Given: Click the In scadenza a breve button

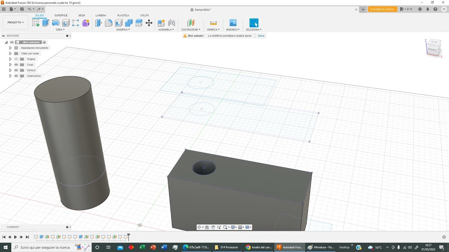Looking at the screenshot, I should pos(382,9).
